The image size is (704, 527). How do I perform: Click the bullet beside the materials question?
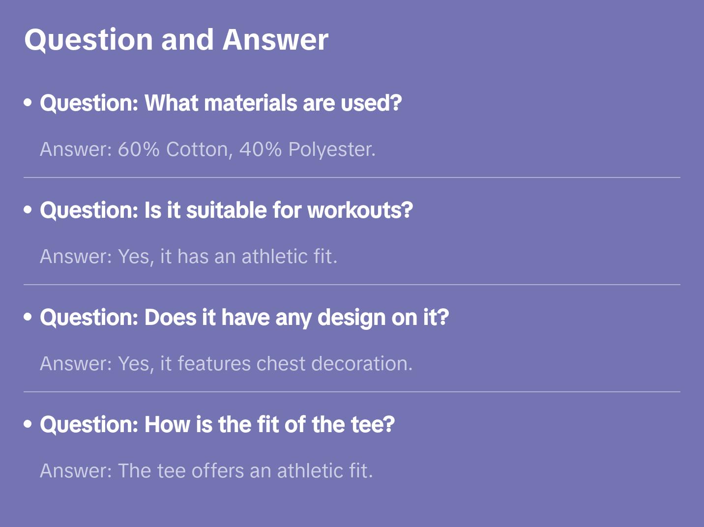click(28, 103)
